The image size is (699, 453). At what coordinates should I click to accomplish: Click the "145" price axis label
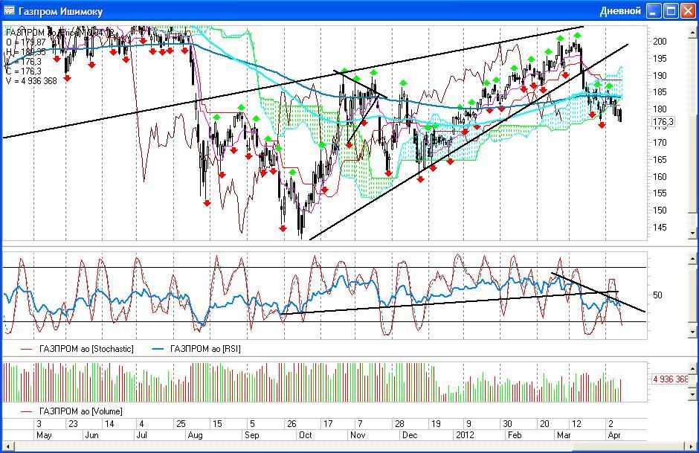pyautogui.click(x=660, y=228)
